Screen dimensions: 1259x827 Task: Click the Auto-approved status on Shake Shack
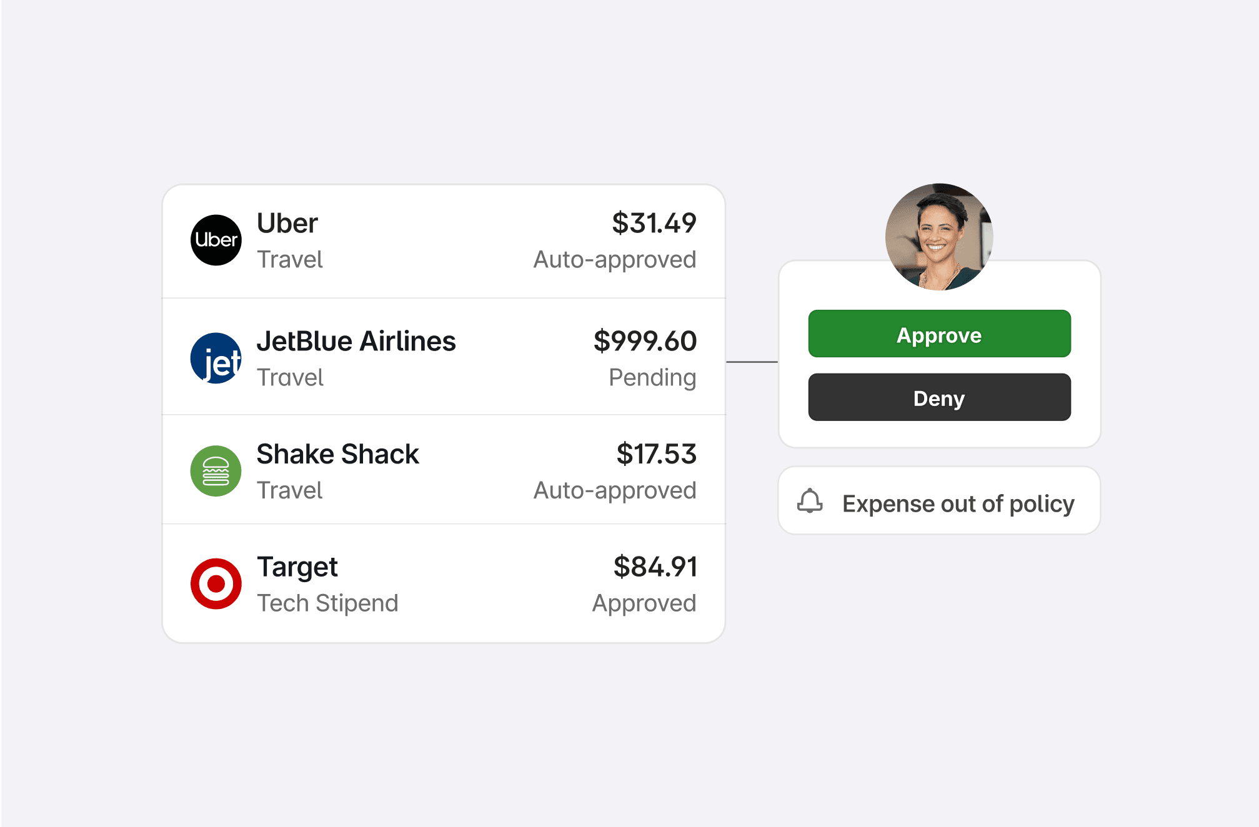(x=614, y=490)
